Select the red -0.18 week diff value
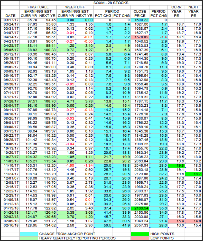Screen dimensions: 203x241 (x=84, y=110)
